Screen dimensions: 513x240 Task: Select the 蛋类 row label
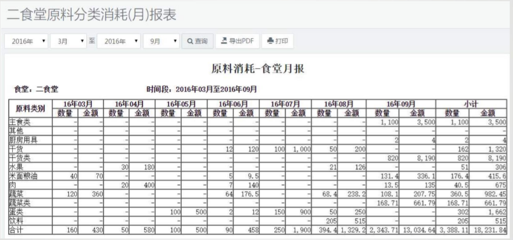click(16, 212)
